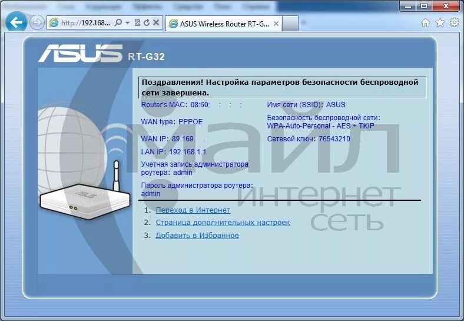Click the Имя сети (SSID): ASUS text
Image resolution: width=464 pixels, height=321 pixels.
point(306,104)
